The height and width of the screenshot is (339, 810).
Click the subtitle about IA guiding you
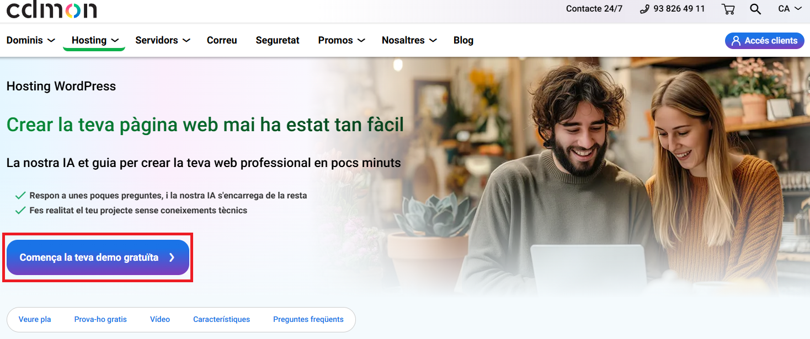pos(204,163)
